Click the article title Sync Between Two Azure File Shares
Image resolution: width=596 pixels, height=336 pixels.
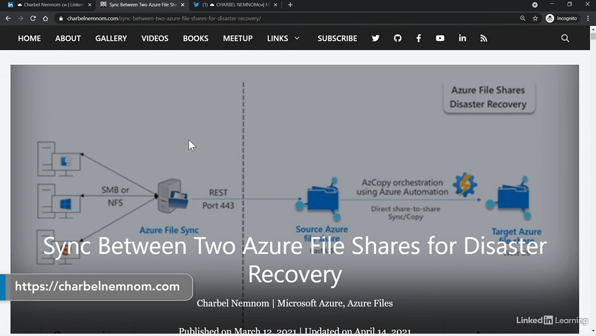tap(295, 260)
